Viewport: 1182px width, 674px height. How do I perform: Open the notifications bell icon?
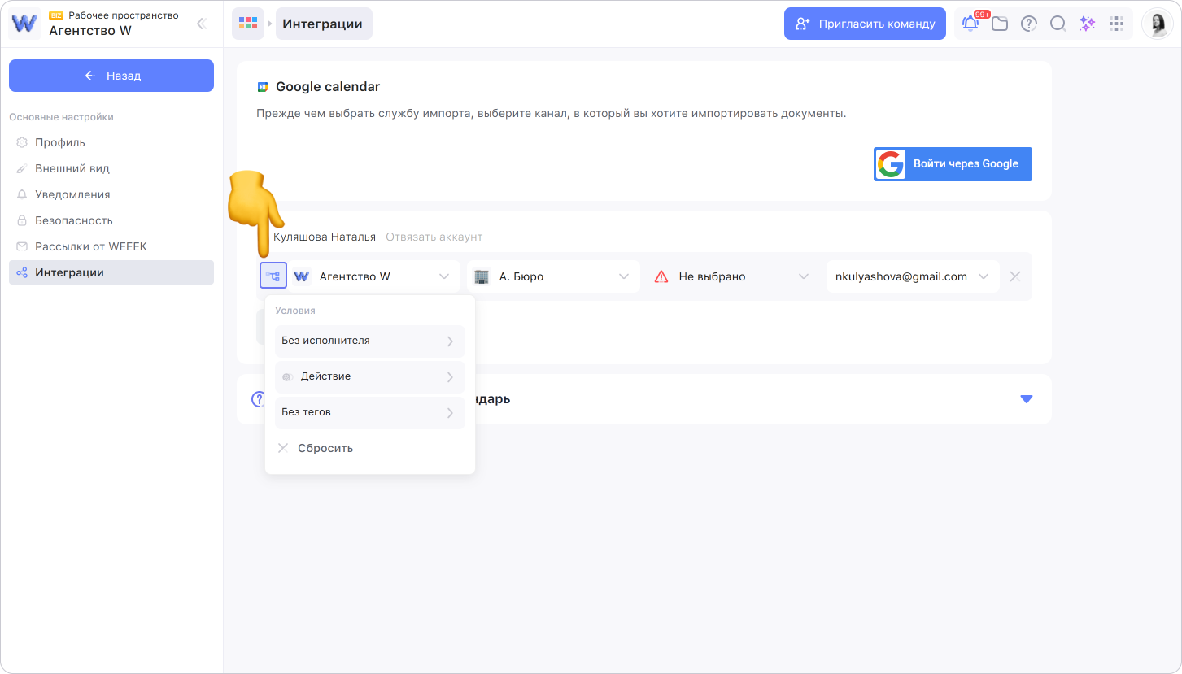[970, 24]
